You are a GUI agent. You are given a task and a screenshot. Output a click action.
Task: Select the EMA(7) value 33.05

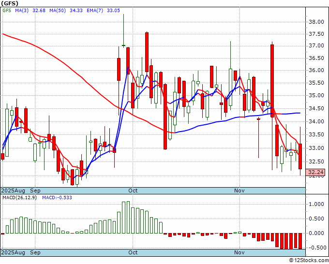[x=113, y=11]
